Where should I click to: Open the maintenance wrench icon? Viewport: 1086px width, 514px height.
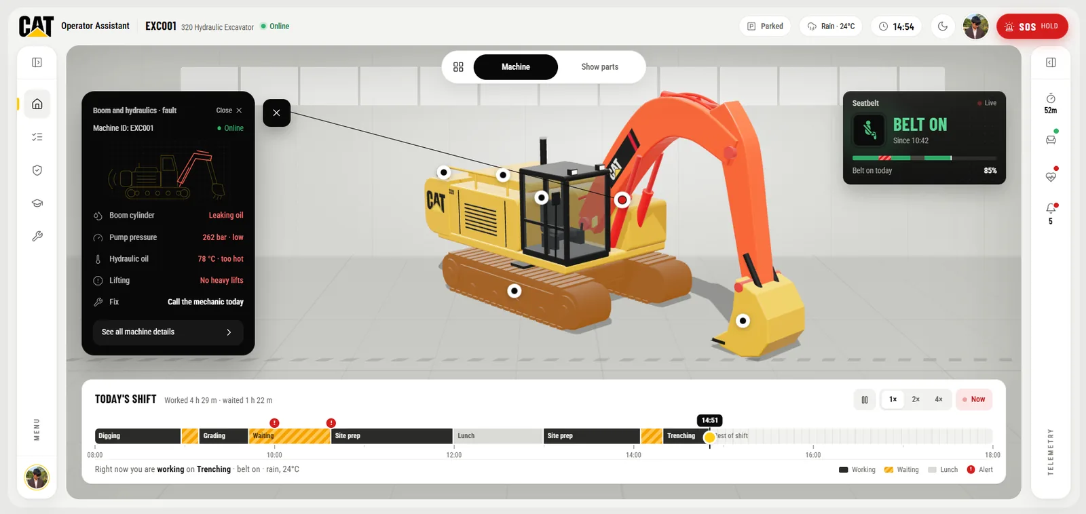(x=37, y=236)
